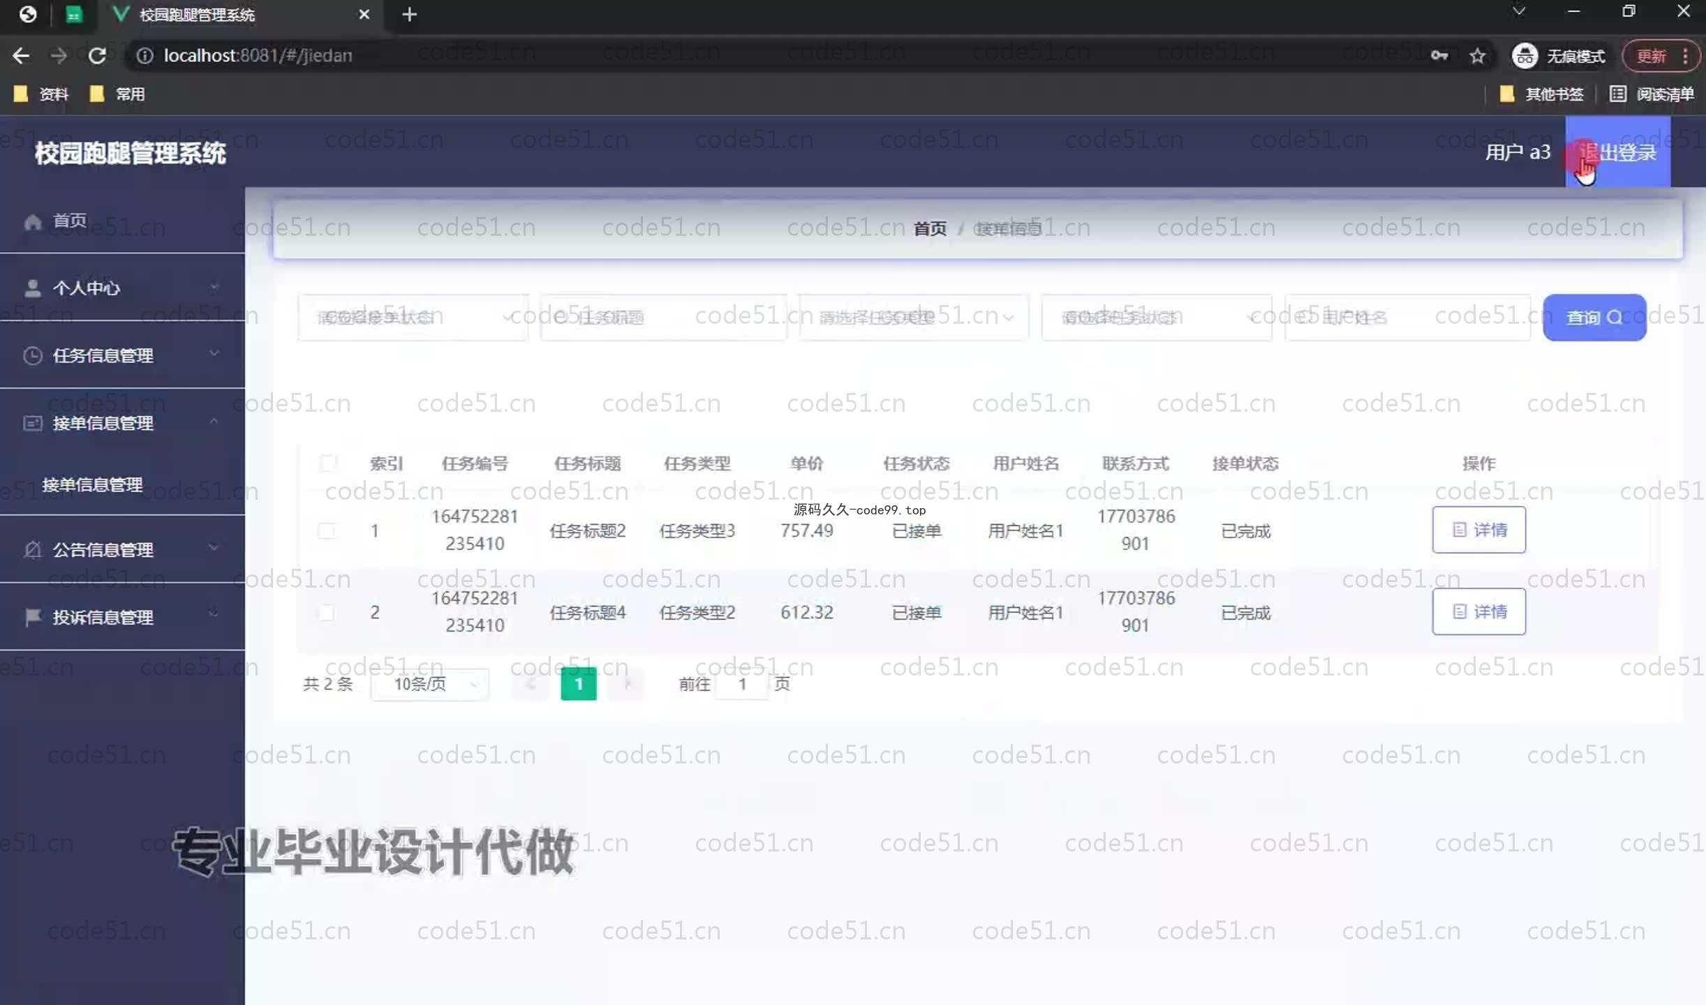Click the 个人中心 person icon
Screen dimensions: 1706x1005
pyautogui.click(x=33, y=288)
